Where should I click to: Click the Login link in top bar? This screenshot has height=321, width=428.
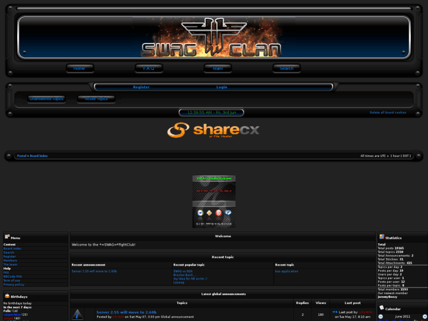[221, 87]
